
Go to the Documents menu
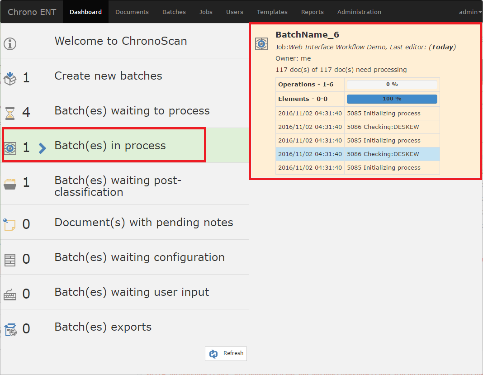coord(132,12)
